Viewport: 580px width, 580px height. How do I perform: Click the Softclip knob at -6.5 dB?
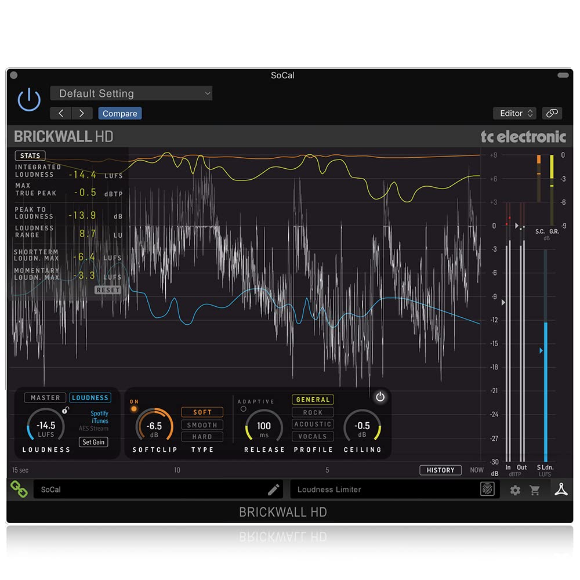(x=154, y=426)
